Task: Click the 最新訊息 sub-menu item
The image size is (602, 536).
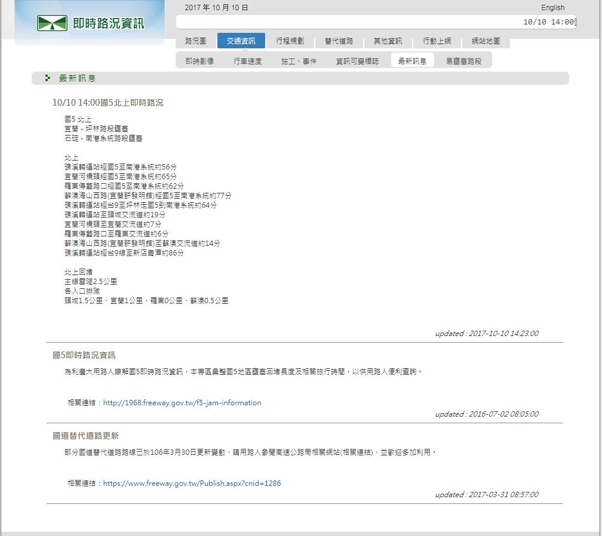Action: pyautogui.click(x=412, y=61)
